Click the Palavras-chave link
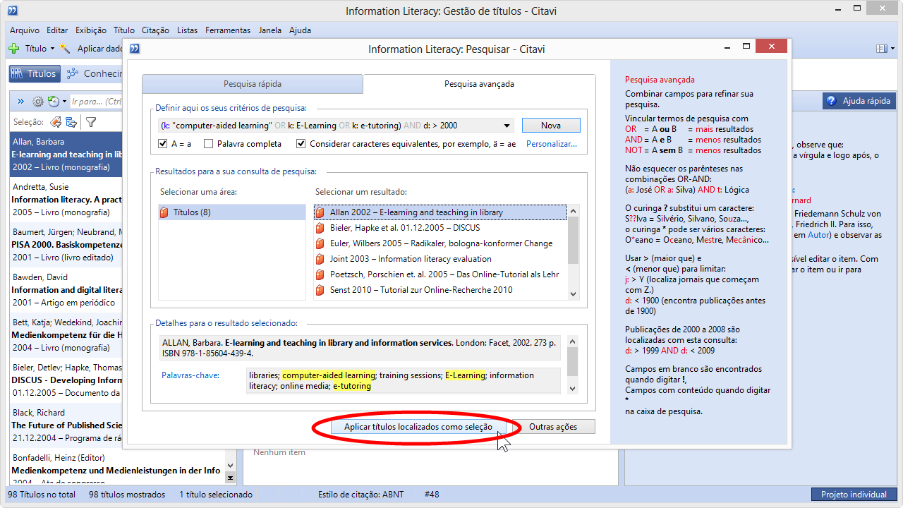This screenshot has height=508, width=903. [x=190, y=375]
